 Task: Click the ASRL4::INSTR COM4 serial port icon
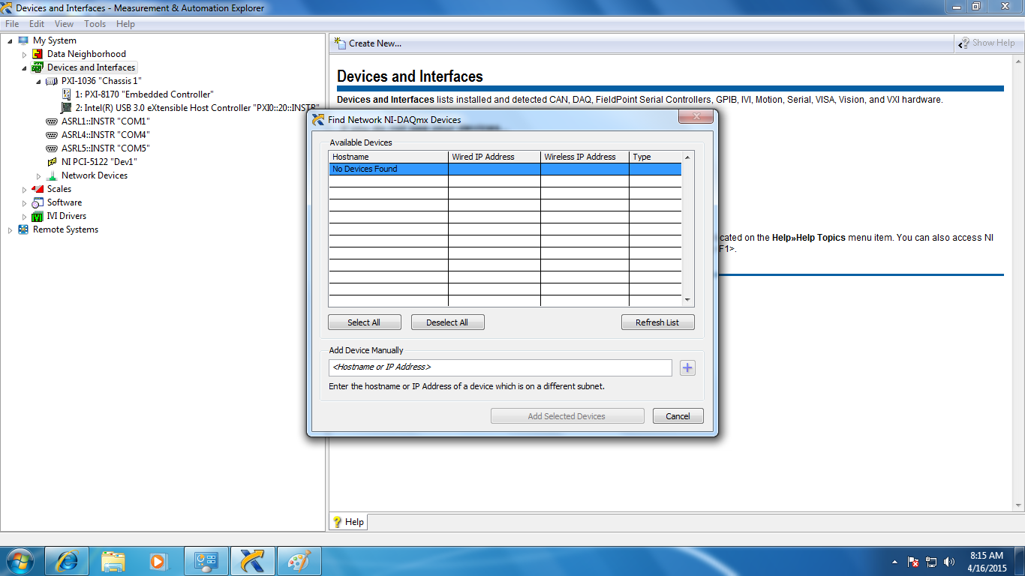point(52,135)
